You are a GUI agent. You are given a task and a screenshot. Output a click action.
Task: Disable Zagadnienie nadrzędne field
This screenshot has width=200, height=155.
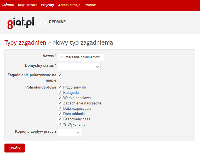pos(60,103)
